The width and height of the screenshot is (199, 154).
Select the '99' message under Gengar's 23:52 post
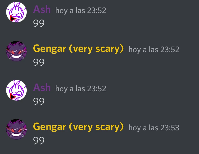coord(39,62)
